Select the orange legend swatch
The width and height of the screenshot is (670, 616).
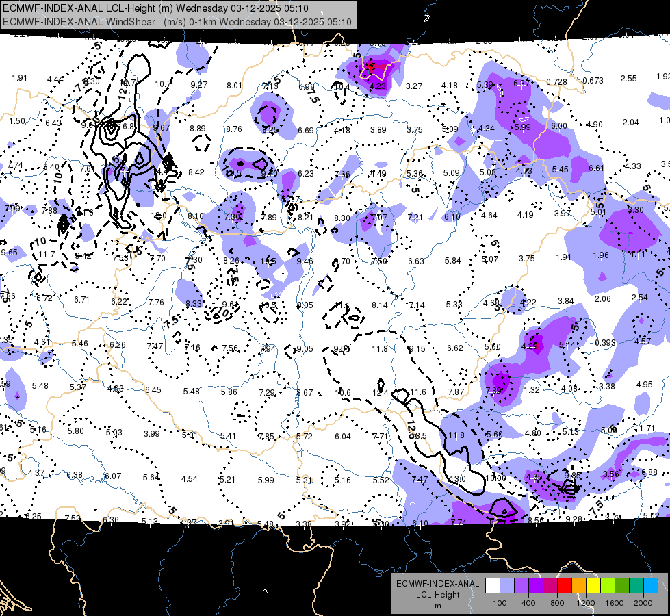579,586
